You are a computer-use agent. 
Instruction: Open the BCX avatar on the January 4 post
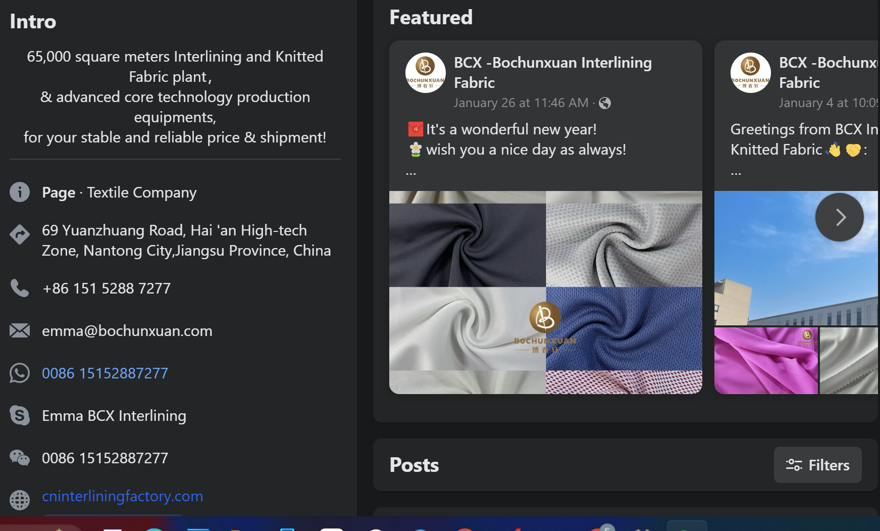[751, 73]
